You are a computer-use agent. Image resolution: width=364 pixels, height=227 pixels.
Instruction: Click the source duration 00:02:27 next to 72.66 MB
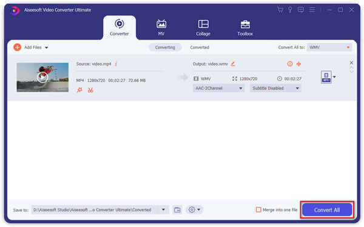pyautogui.click(x=116, y=80)
